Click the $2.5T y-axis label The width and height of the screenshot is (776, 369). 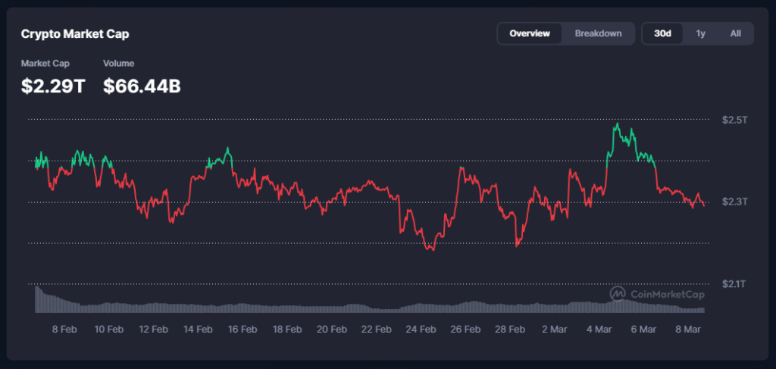pyautogui.click(x=734, y=120)
